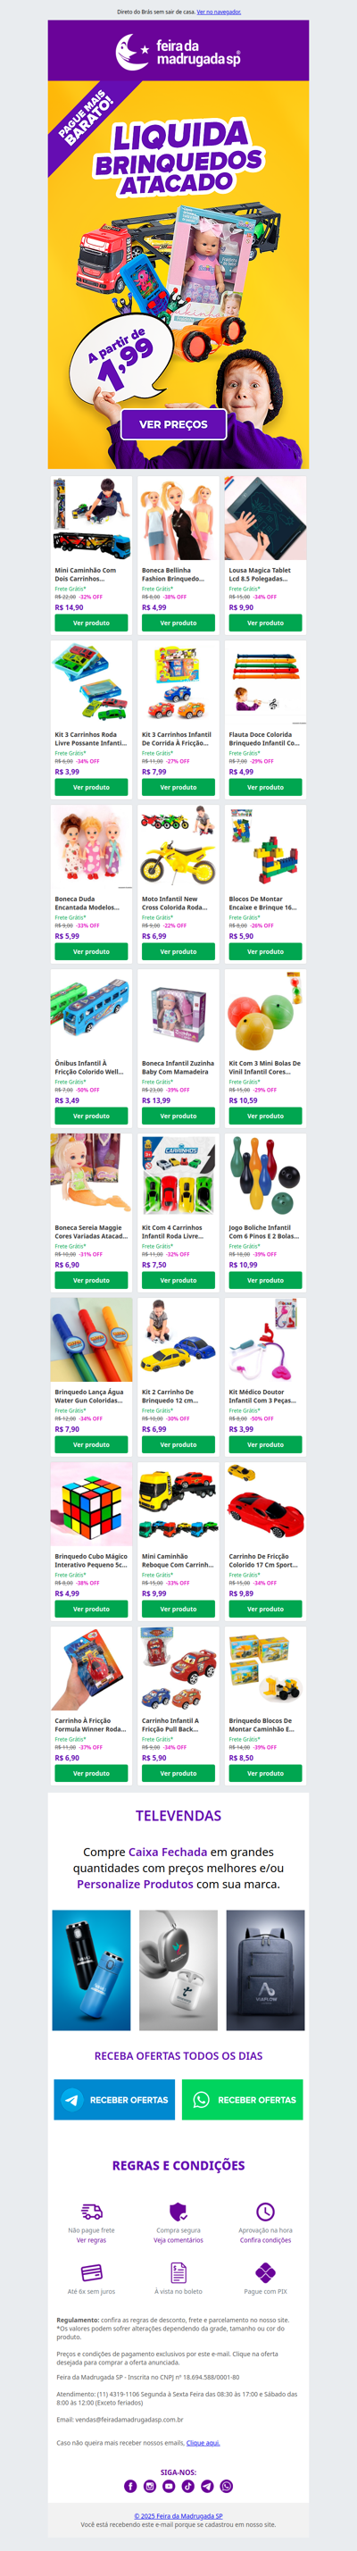
Task: Click the WhatsApp icon under Siga-nos
Action: tap(227, 2486)
